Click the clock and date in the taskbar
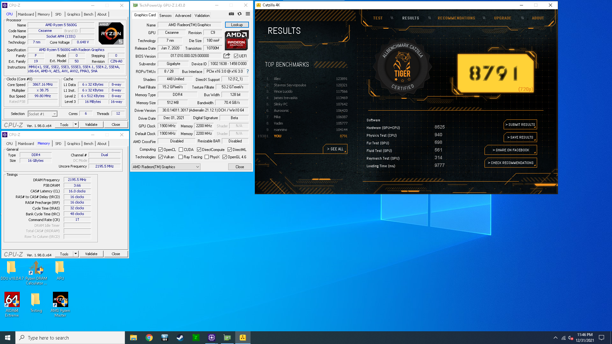Screen dimensions: 612x344 585,338
